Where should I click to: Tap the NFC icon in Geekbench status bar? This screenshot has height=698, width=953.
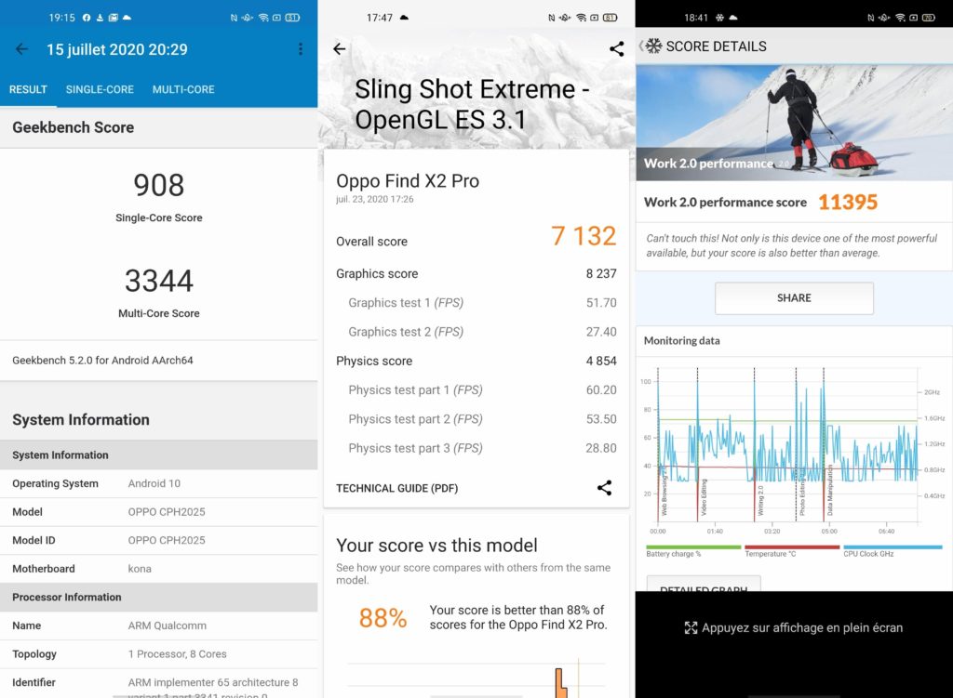click(x=234, y=18)
